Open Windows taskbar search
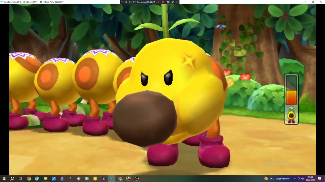This screenshot has height=182, width=325. coord(12,179)
